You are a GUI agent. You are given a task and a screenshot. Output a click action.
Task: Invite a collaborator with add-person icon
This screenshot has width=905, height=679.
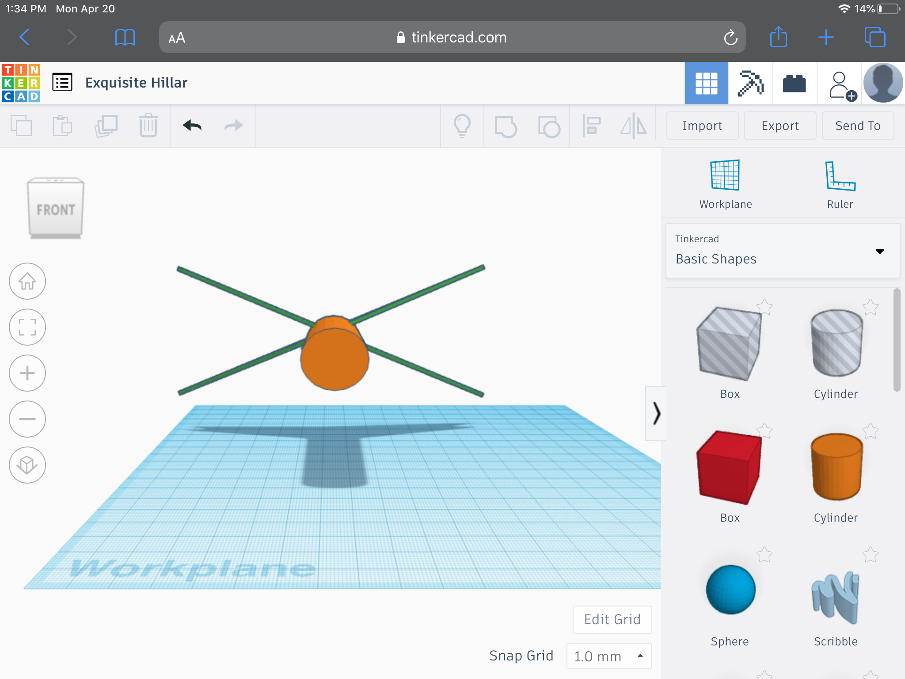[x=842, y=85]
